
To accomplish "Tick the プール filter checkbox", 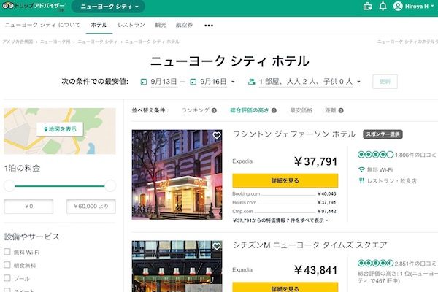I will point(7,278).
